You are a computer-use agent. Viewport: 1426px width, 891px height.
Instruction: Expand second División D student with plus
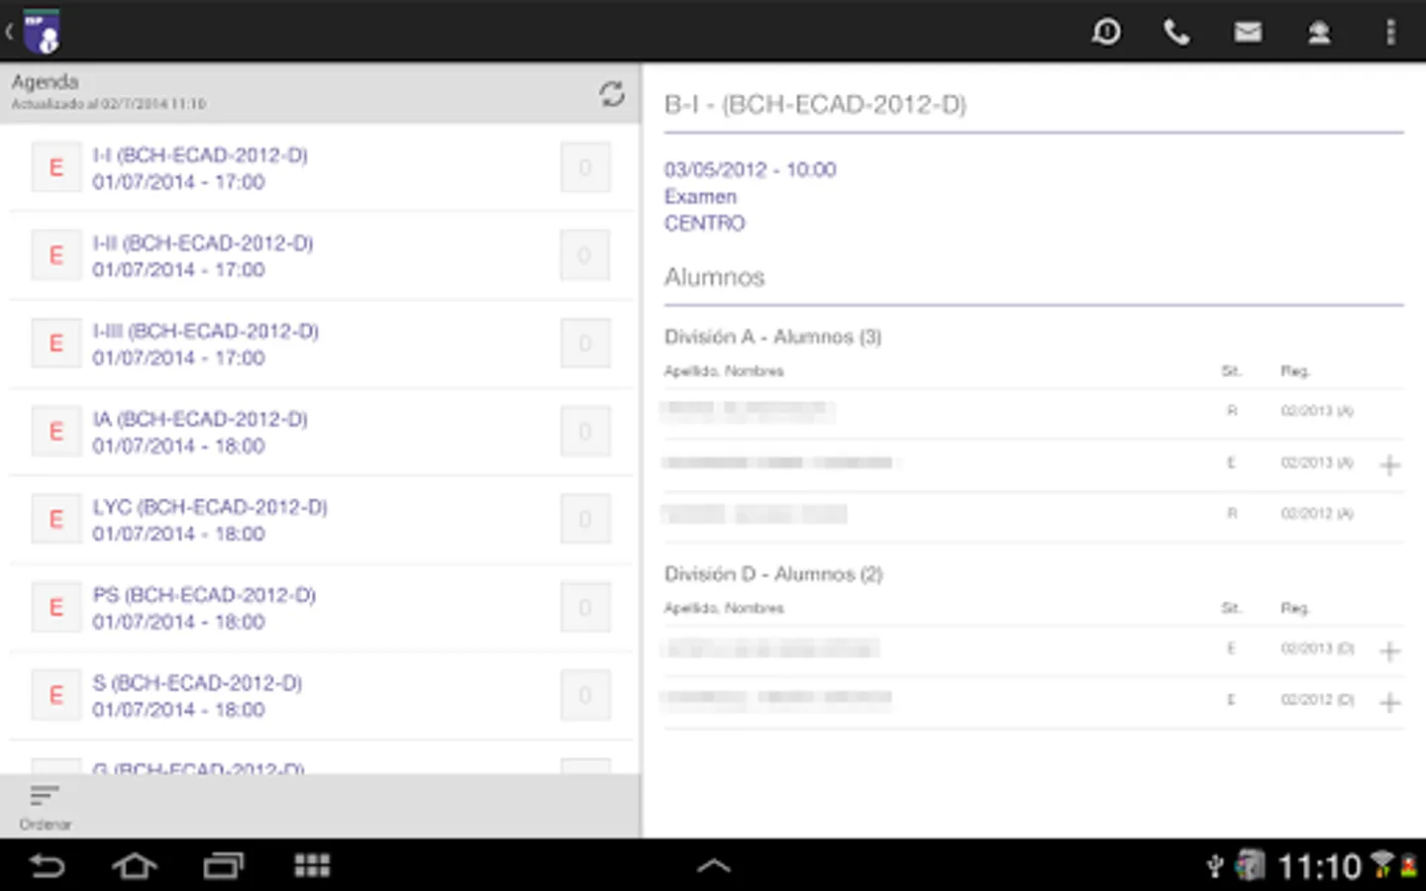click(x=1389, y=702)
